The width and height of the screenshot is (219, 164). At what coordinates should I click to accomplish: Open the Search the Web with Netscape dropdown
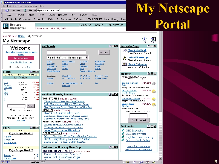87,57
